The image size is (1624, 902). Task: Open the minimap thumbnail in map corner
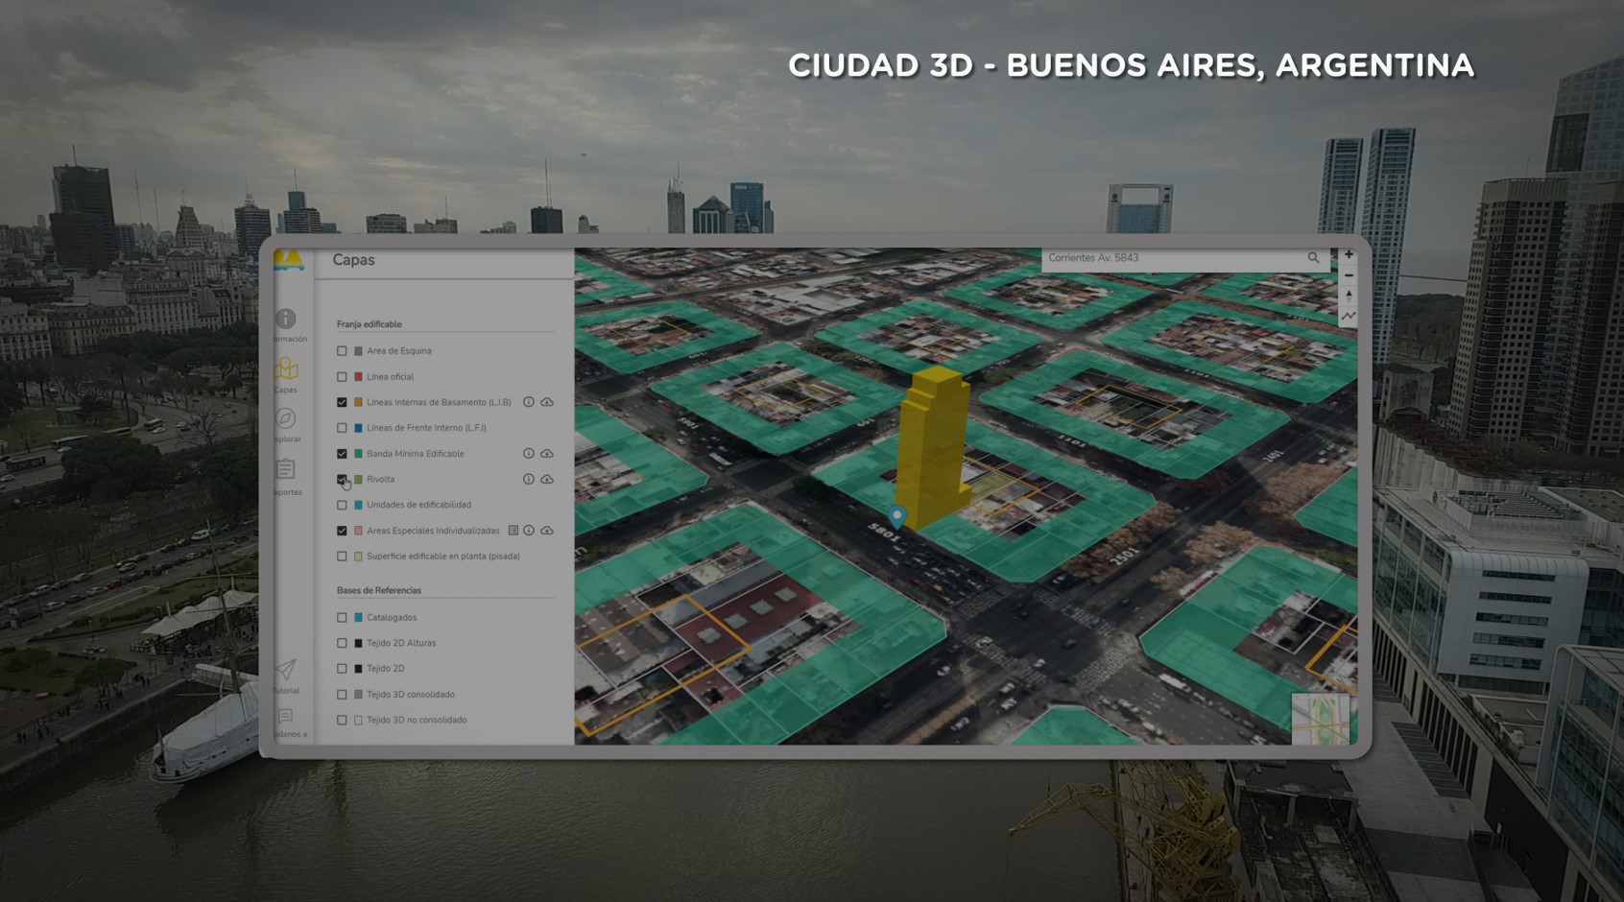(x=1321, y=718)
